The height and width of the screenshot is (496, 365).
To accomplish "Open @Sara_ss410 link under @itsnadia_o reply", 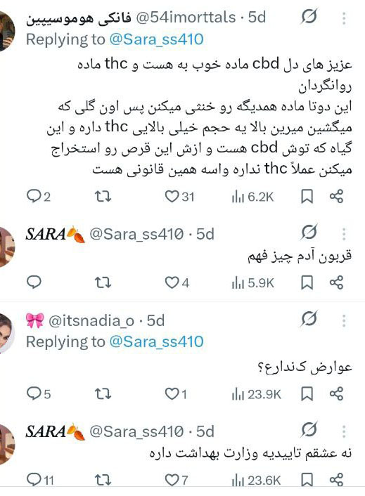I will (156, 341).
